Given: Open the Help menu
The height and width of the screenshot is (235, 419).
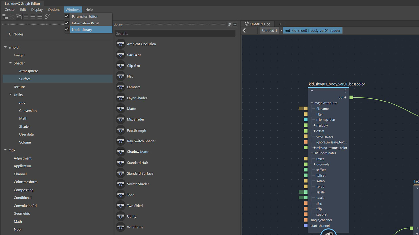Looking at the screenshot, I should (89, 10).
